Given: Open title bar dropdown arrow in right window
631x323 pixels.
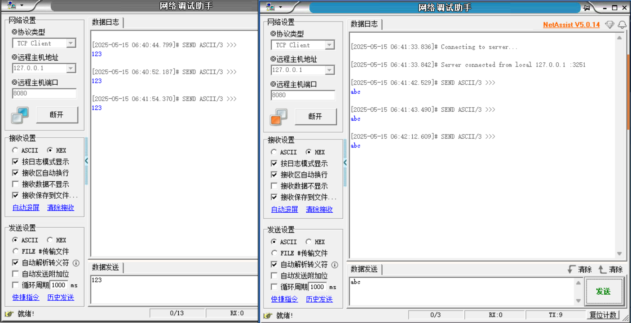Looking at the screenshot, I should 281,8.
